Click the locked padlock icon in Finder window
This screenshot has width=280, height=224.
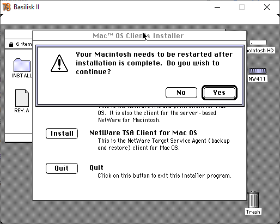click(11, 44)
